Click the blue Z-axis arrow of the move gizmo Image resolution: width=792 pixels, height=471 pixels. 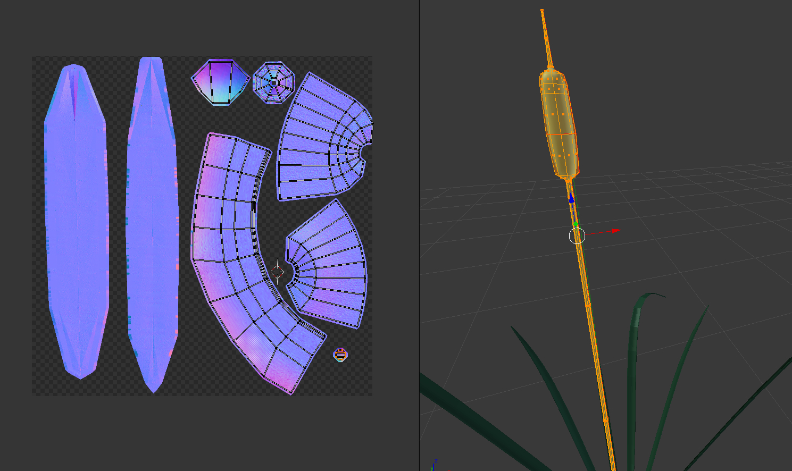[x=571, y=198]
